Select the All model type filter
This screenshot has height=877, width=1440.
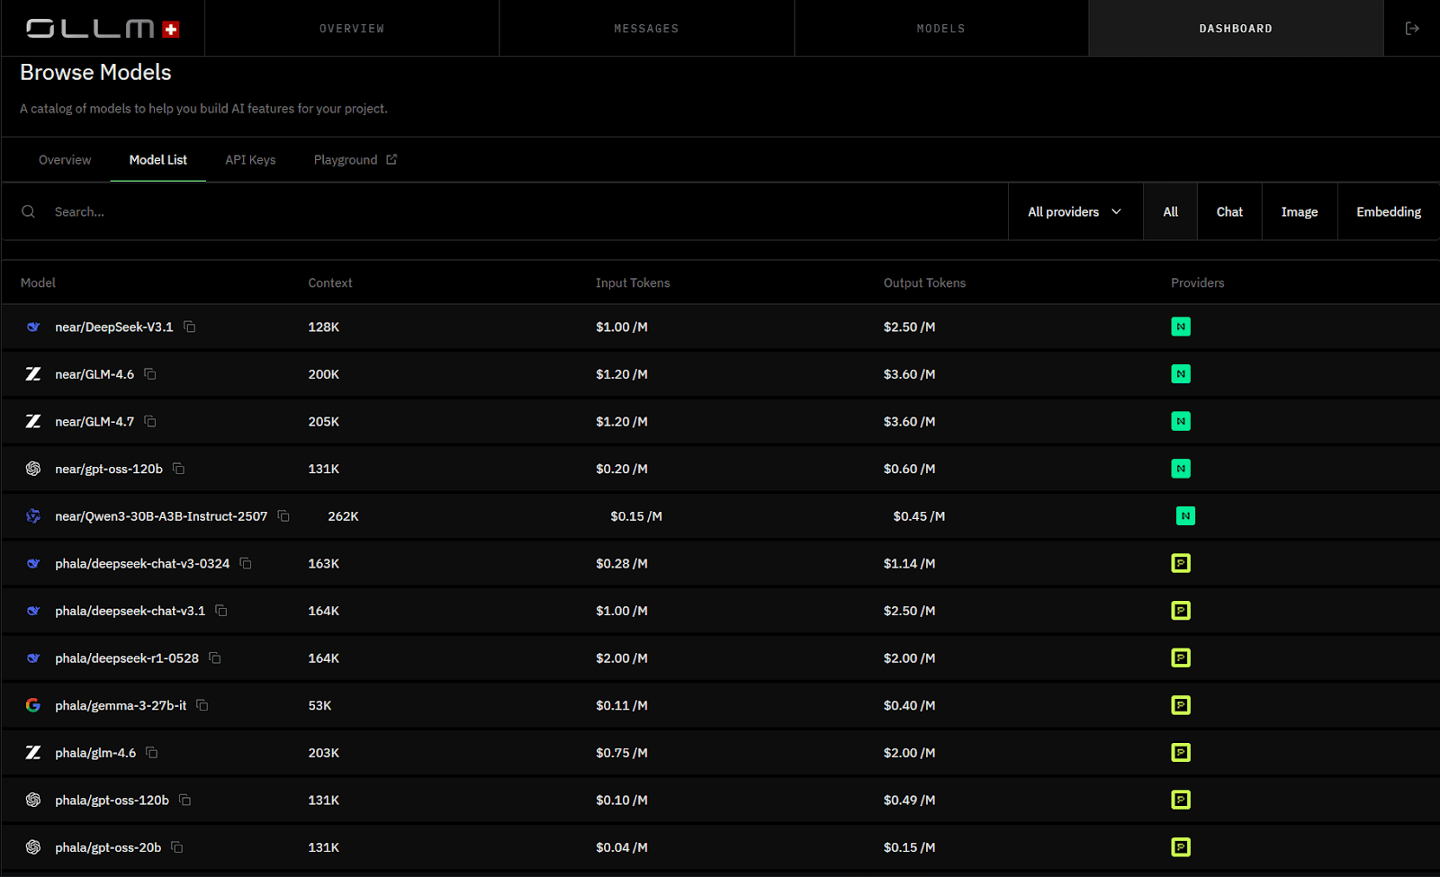click(1170, 211)
